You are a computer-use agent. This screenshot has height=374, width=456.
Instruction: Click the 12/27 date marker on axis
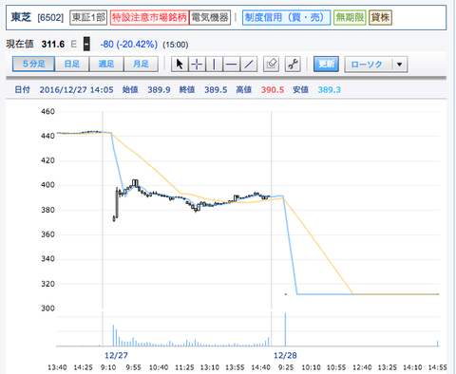click(x=116, y=355)
